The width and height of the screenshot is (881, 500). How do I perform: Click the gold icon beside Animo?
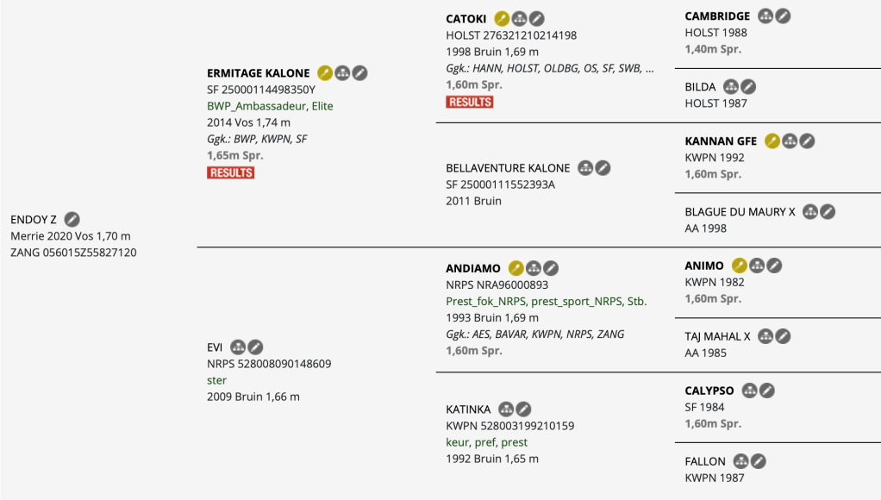[740, 266]
